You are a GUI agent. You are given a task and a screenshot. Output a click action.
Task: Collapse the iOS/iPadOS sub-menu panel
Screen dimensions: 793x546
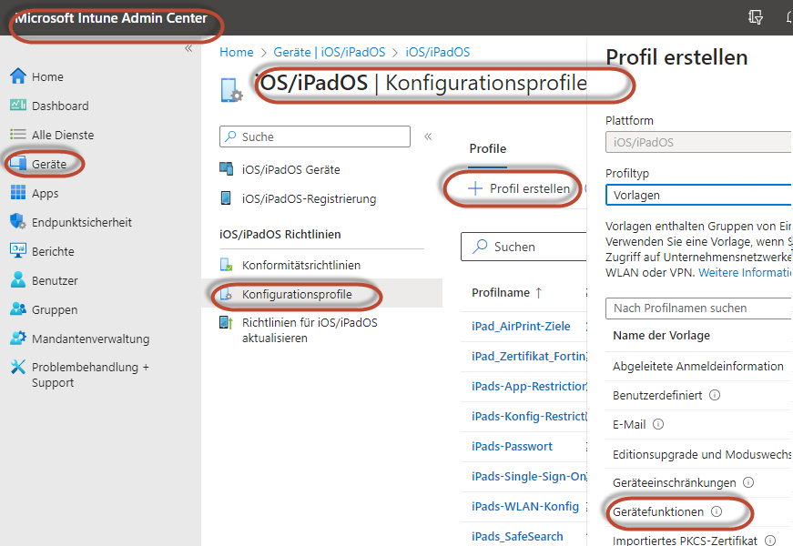(428, 136)
